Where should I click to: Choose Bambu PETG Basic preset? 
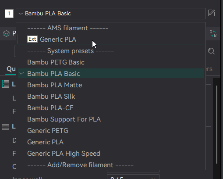pyautogui.click(x=111, y=62)
